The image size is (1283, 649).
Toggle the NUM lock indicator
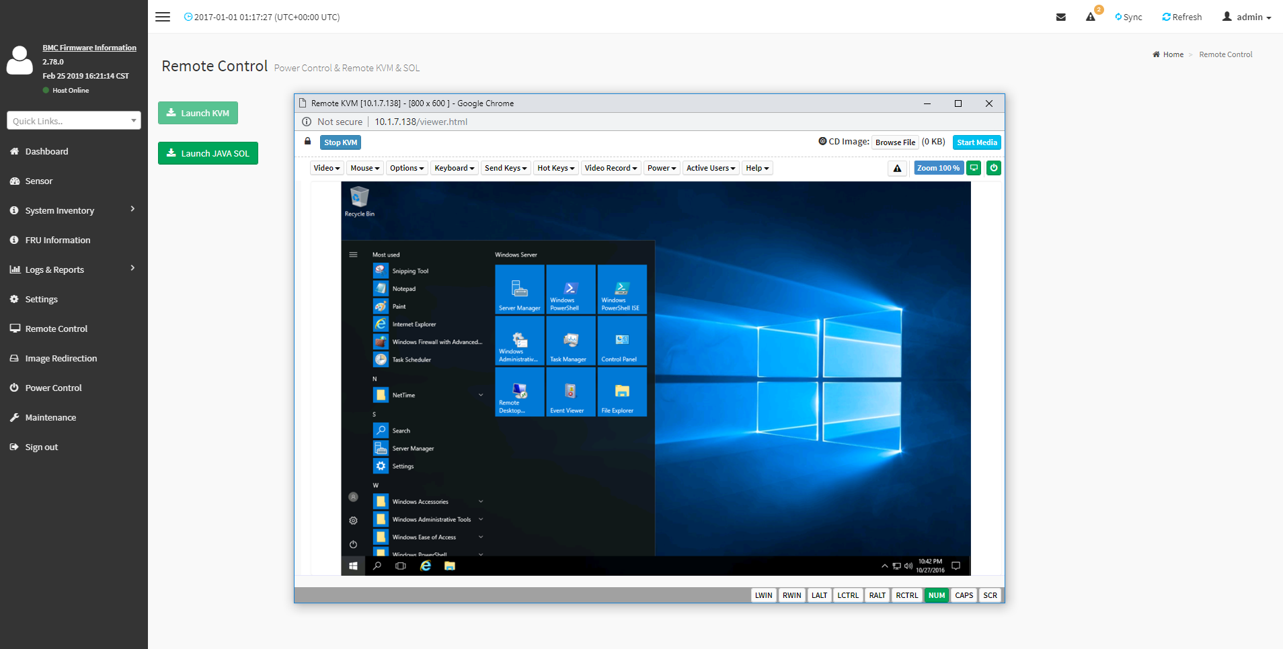[936, 595]
